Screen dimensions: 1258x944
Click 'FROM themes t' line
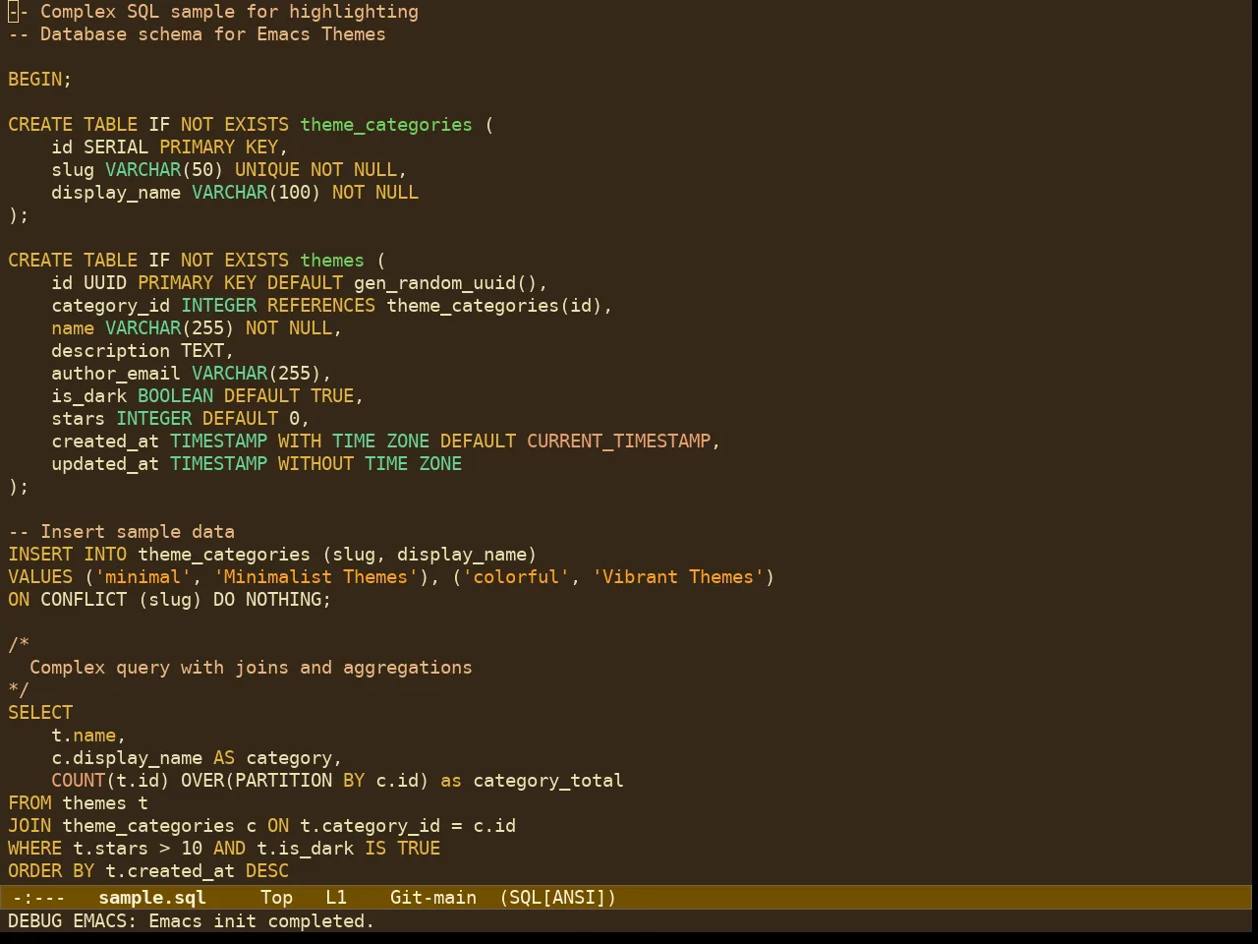(78, 803)
